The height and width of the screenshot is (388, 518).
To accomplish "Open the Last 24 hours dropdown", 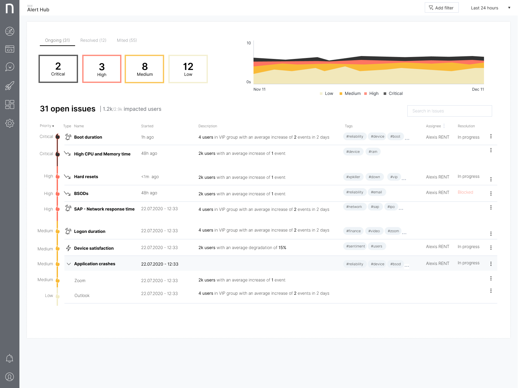I will pyautogui.click(x=490, y=8).
